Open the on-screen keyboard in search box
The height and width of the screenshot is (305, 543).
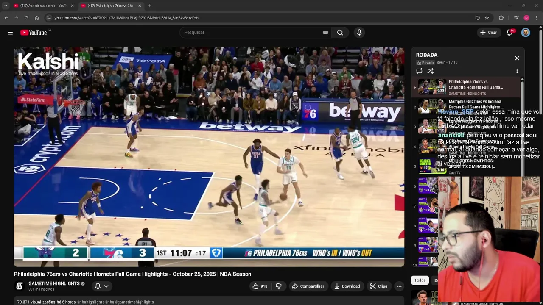[325, 33]
